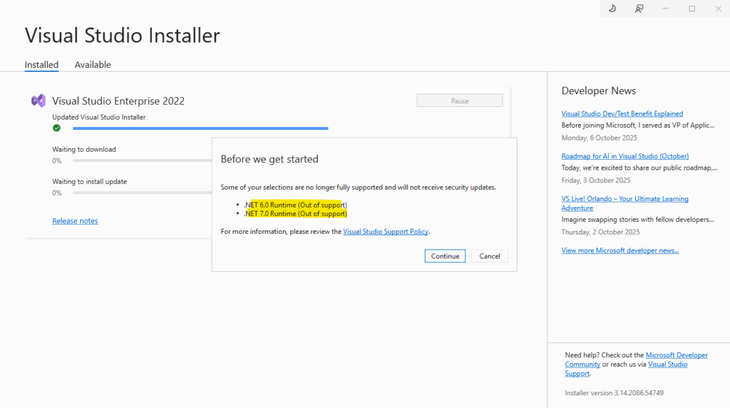Click the "Before joining Microsoft" news summary
Viewport: 730px width, 408px height.
click(638, 126)
